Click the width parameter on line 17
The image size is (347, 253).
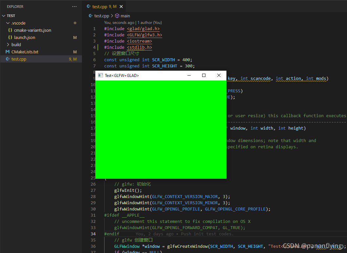[267, 128]
